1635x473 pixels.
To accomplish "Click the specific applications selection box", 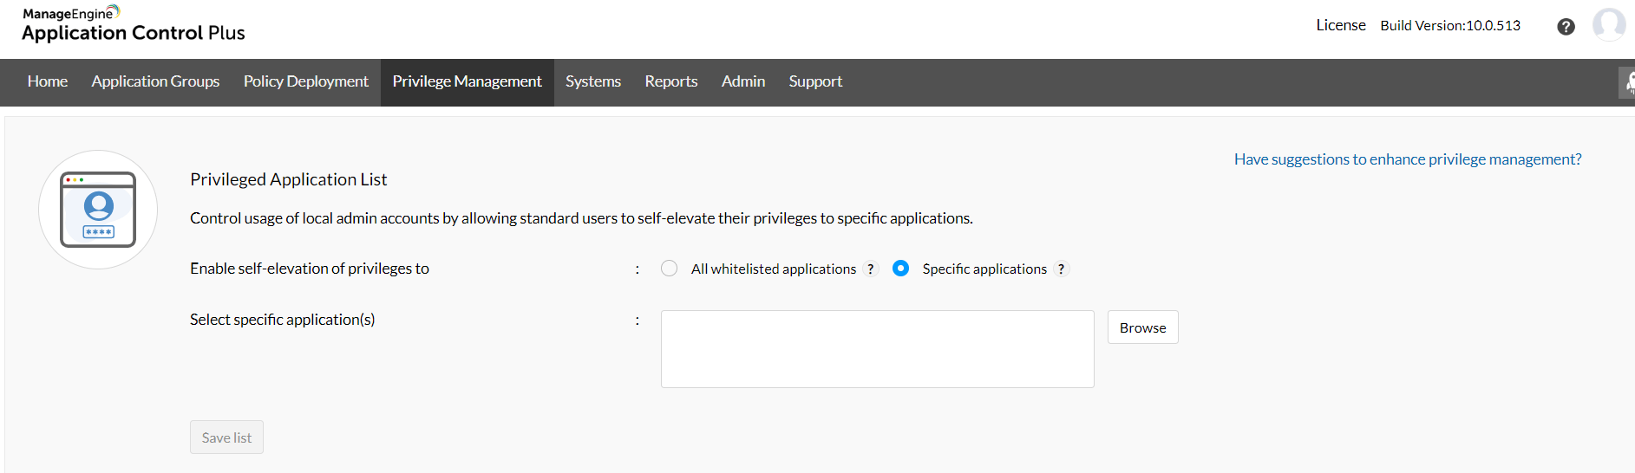I will [877, 349].
